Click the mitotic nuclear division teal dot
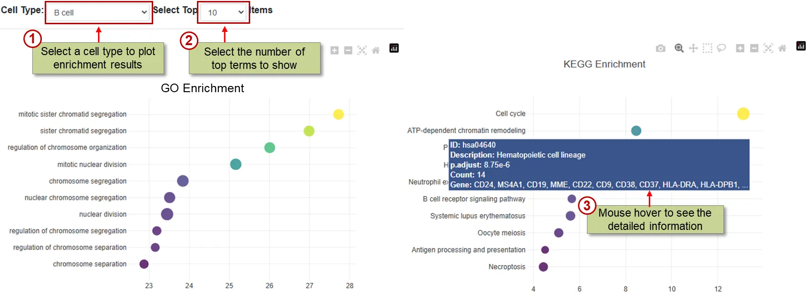The width and height of the screenshot is (811, 295). (235, 164)
